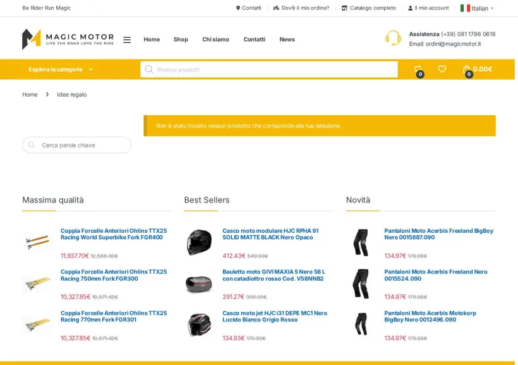
Task: Open Il mio account link
Action: 432,8
